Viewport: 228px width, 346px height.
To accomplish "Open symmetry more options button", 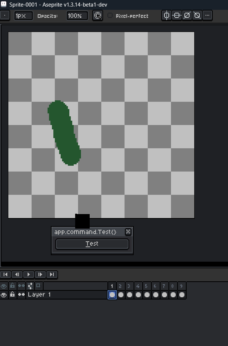I will tap(207, 15).
